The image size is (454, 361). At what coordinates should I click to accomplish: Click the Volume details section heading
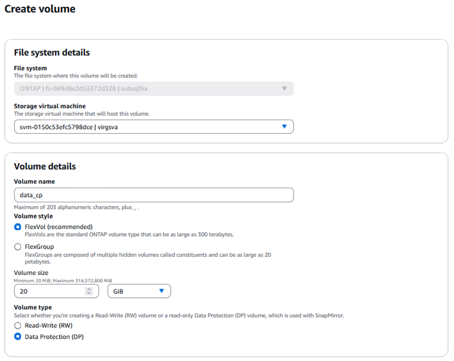click(45, 166)
